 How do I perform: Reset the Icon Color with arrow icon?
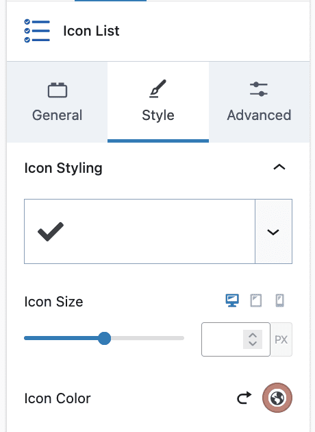pos(244,398)
